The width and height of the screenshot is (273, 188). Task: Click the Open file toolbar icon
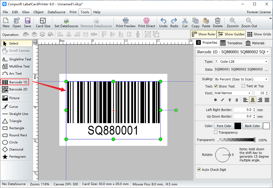point(17,23)
